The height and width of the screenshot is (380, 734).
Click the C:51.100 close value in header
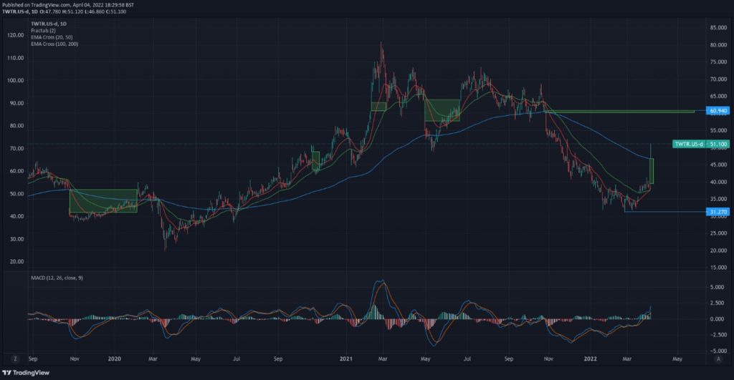pyautogui.click(x=115, y=11)
